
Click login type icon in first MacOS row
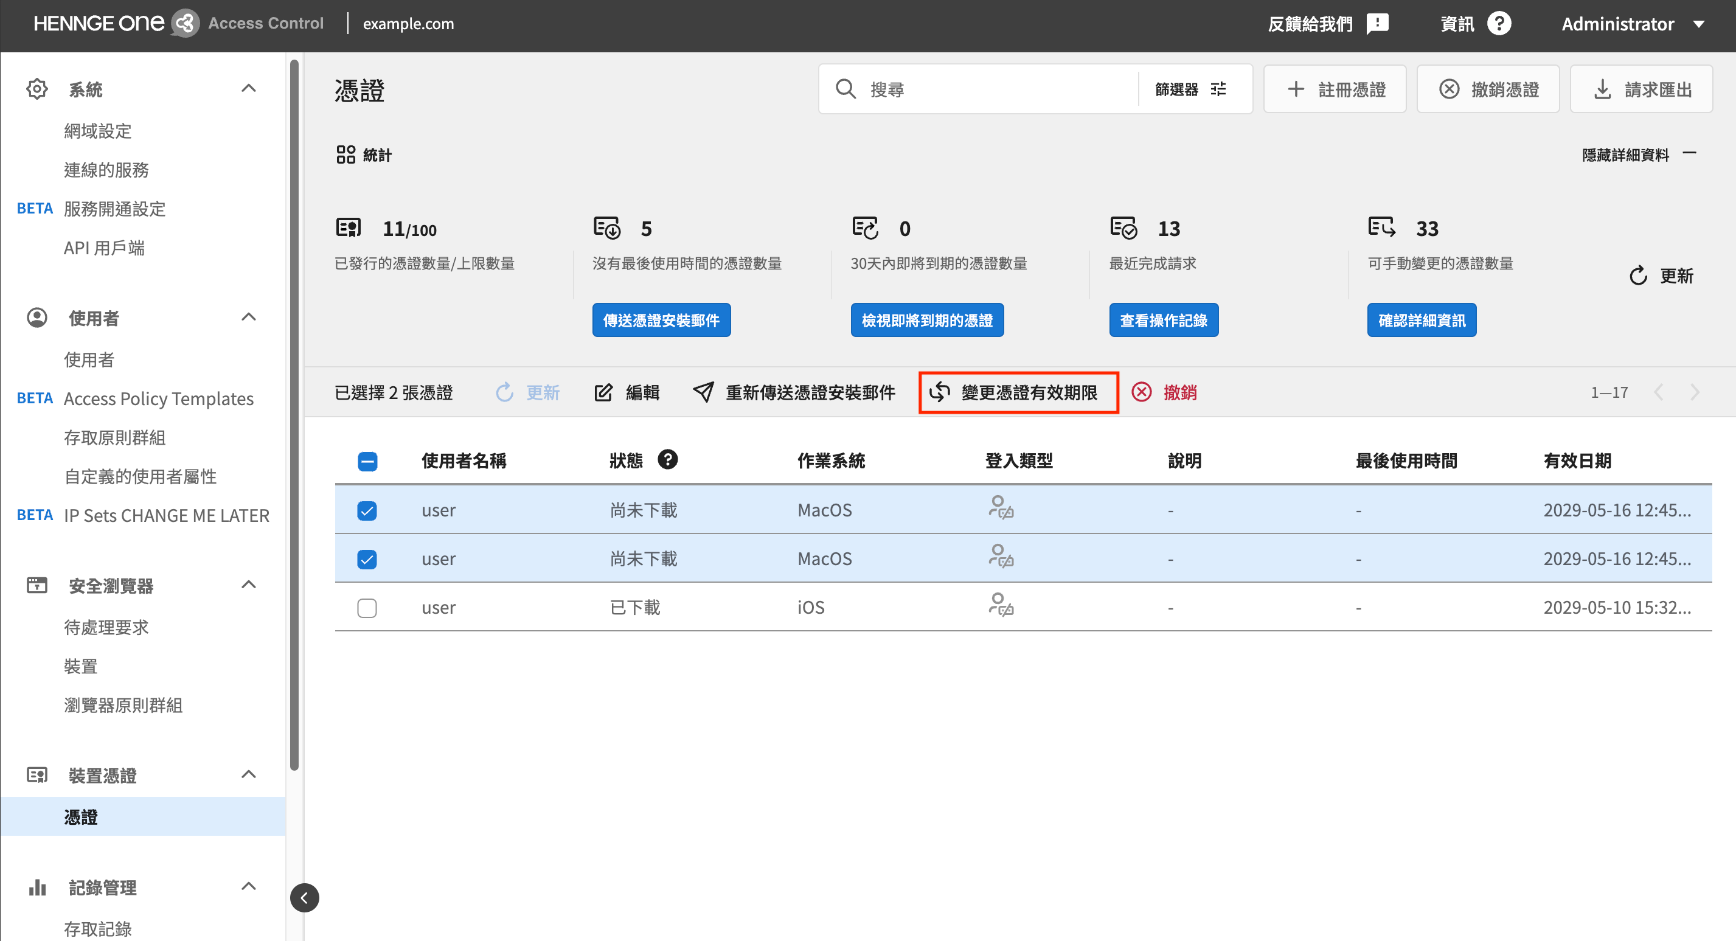click(1001, 507)
